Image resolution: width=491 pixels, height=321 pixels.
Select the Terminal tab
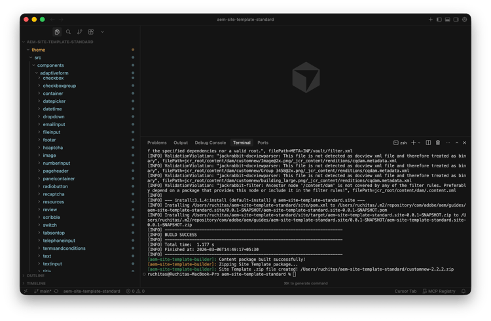click(242, 143)
